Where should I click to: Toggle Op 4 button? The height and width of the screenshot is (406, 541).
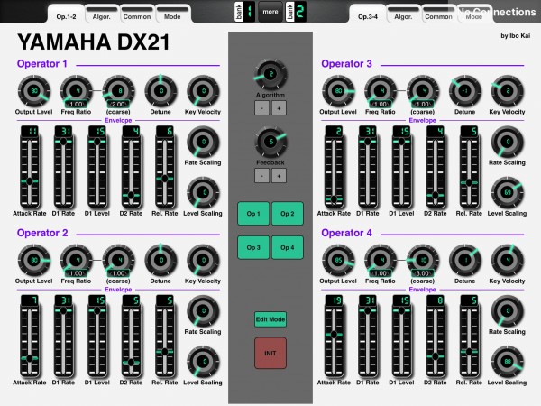pyautogui.click(x=288, y=247)
